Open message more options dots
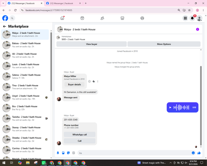The image size is (207, 166). tap(98, 81)
